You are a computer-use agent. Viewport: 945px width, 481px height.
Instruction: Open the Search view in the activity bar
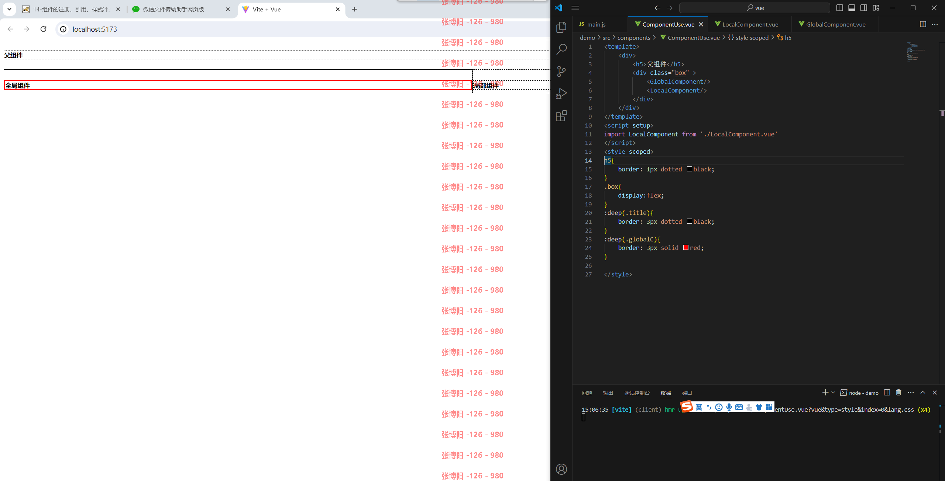coord(561,49)
